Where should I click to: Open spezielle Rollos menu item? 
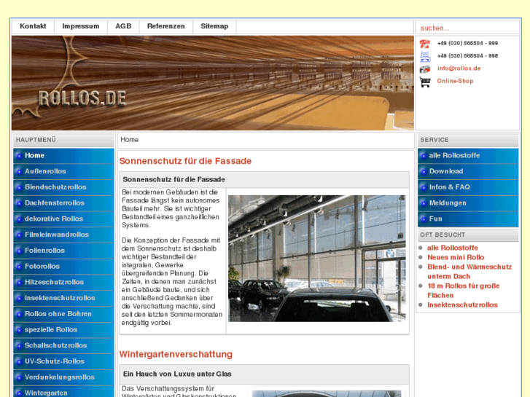point(63,330)
